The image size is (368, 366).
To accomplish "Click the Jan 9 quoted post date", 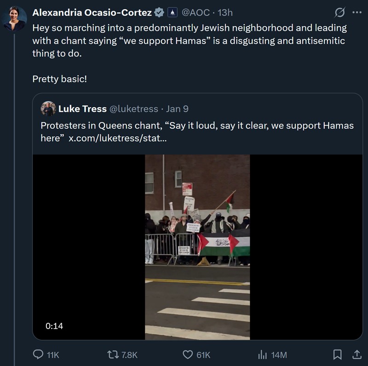I will point(177,109).
